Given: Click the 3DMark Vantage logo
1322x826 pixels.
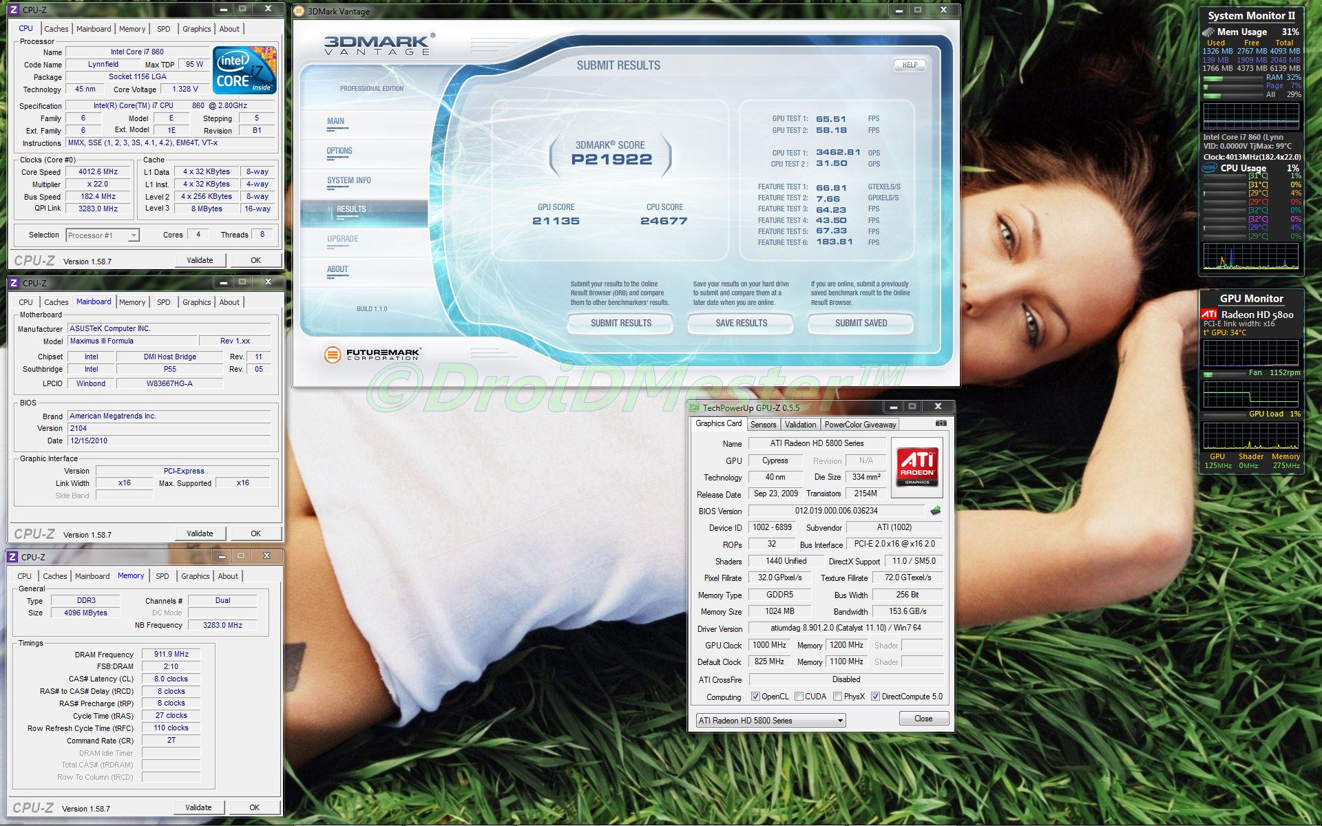Looking at the screenshot, I should 379,45.
